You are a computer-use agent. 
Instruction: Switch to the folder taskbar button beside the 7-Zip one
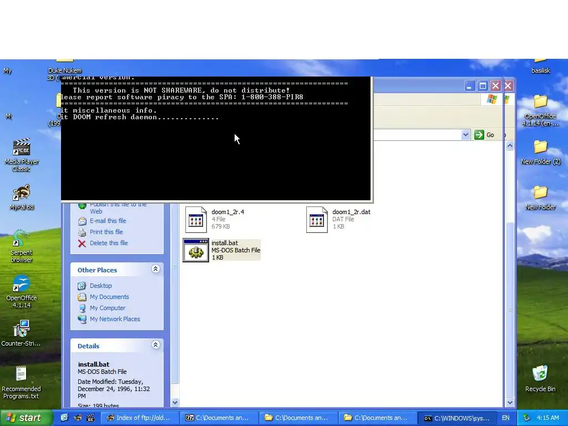click(298, 418)
